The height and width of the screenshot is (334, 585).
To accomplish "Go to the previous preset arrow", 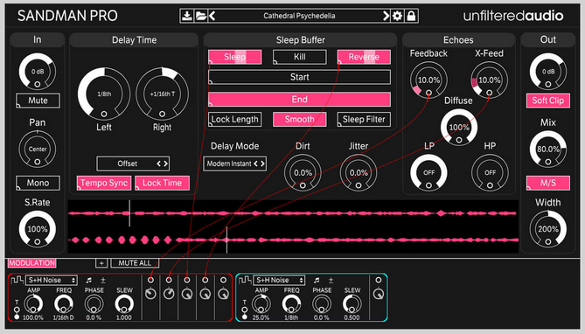I will (x=212, y=16).
